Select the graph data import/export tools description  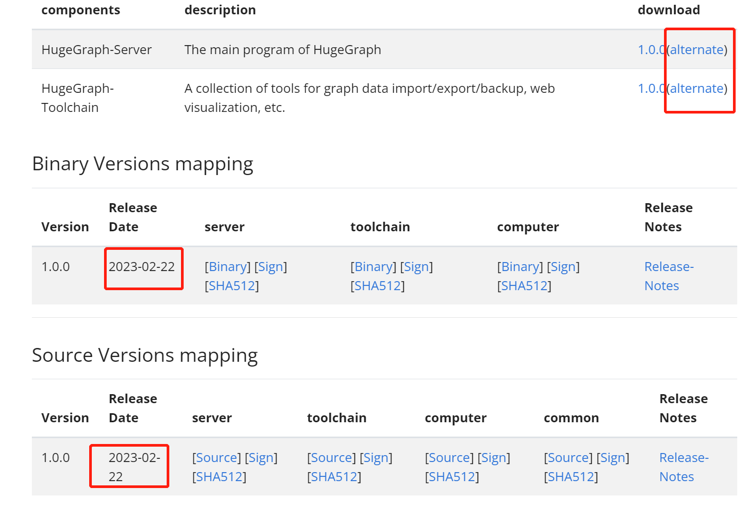click(x=369, y=98)
